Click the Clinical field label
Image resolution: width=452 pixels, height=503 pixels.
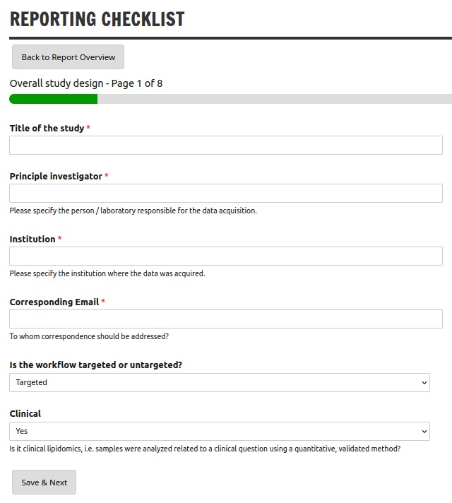pyautogui.click(x=25, y=413)
